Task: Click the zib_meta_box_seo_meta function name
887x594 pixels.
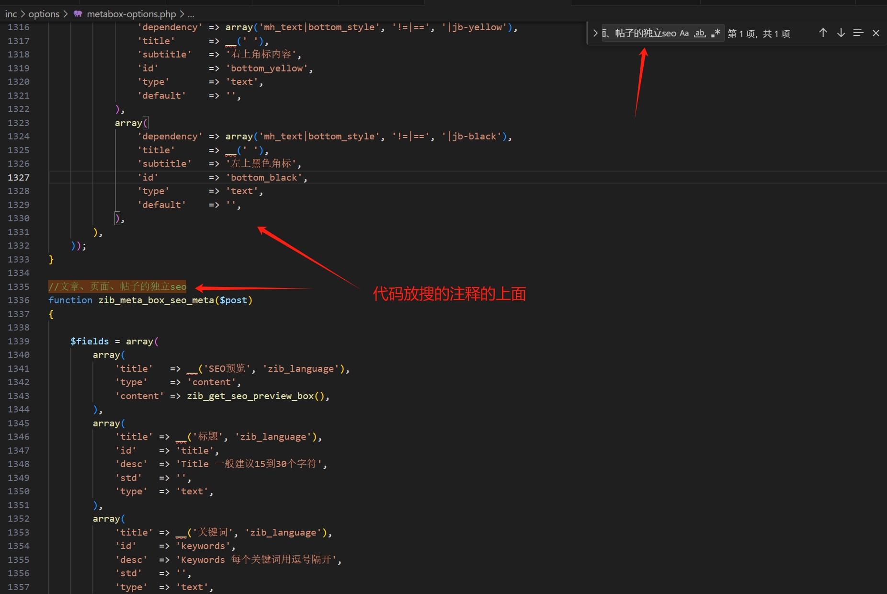Action: 156,300
